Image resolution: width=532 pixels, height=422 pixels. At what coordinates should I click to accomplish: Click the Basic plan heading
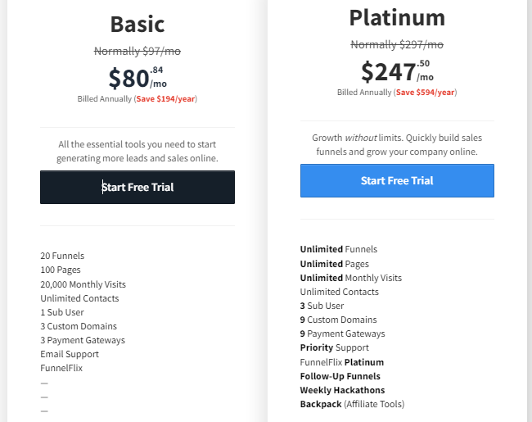pyautogui.click(x=138, y=24)
